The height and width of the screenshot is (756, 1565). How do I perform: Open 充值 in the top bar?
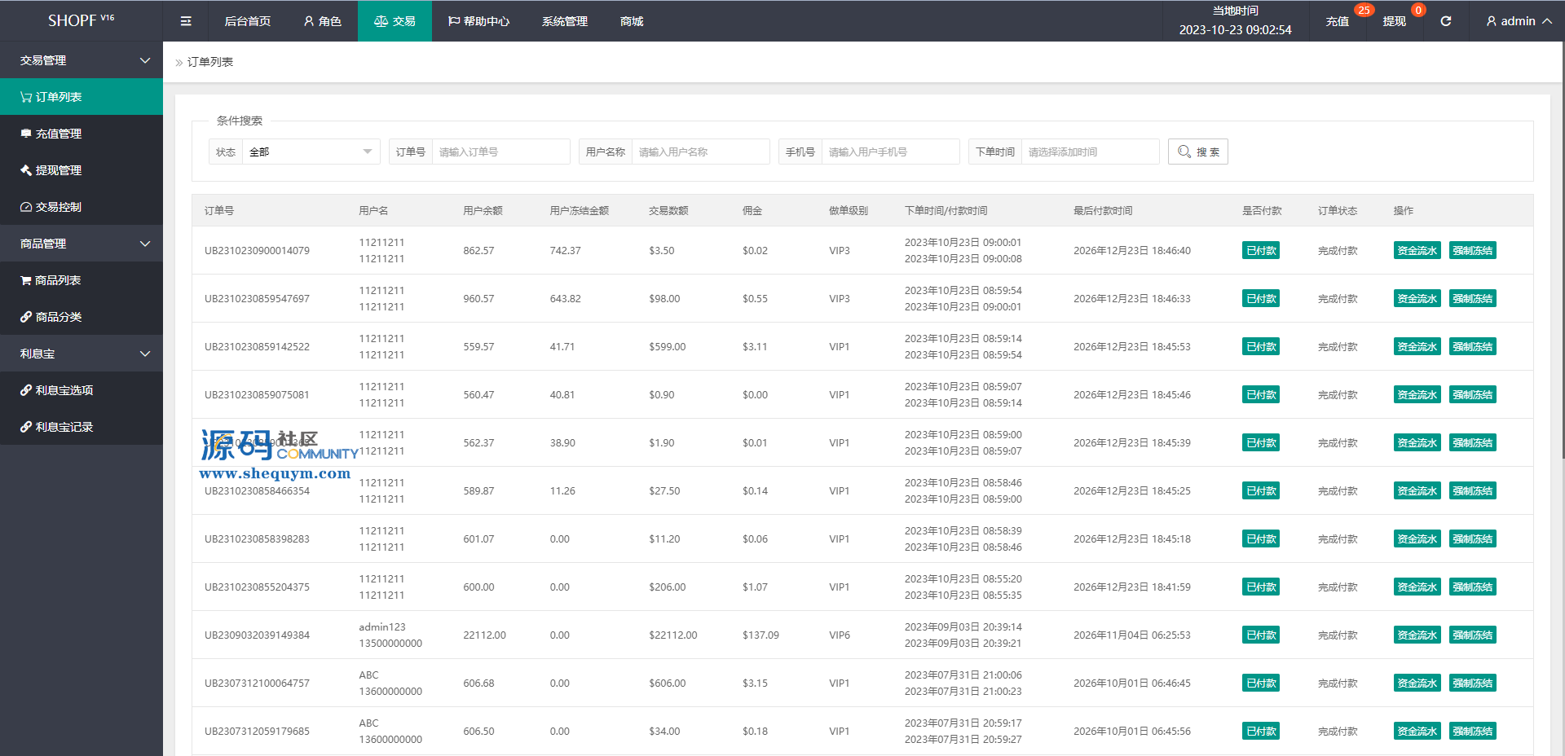pos(1337,21)
